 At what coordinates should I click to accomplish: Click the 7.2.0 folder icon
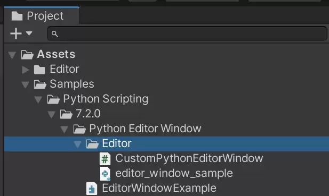tap(66, 114)
